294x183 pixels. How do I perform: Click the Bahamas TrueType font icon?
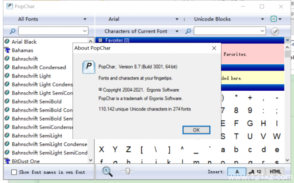tap(7, 50)
